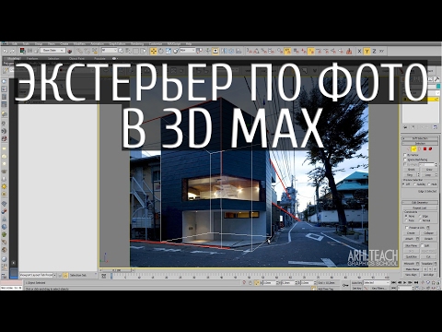Expand the Soft Selection rollout
Viewport: 442px width, 332px height.
click(x=420, y=138)
